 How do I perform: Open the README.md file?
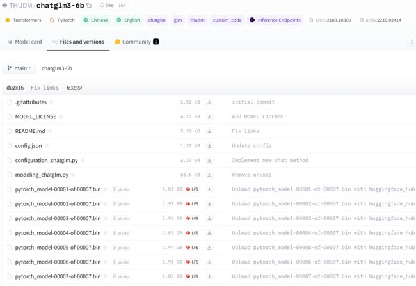click(30, 131)
